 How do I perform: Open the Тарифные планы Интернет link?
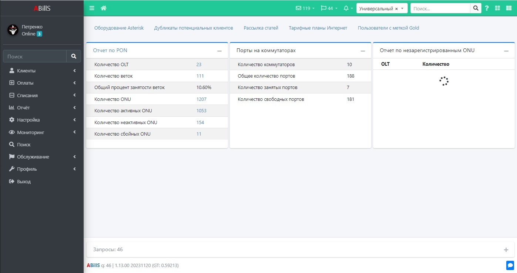318,28
